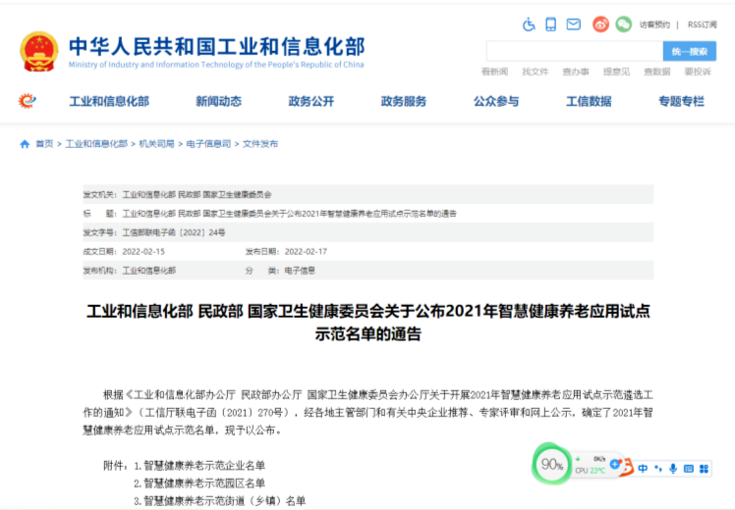Click the microphone icon in input toolbar
735x510 pixels.
coord(673,469)
